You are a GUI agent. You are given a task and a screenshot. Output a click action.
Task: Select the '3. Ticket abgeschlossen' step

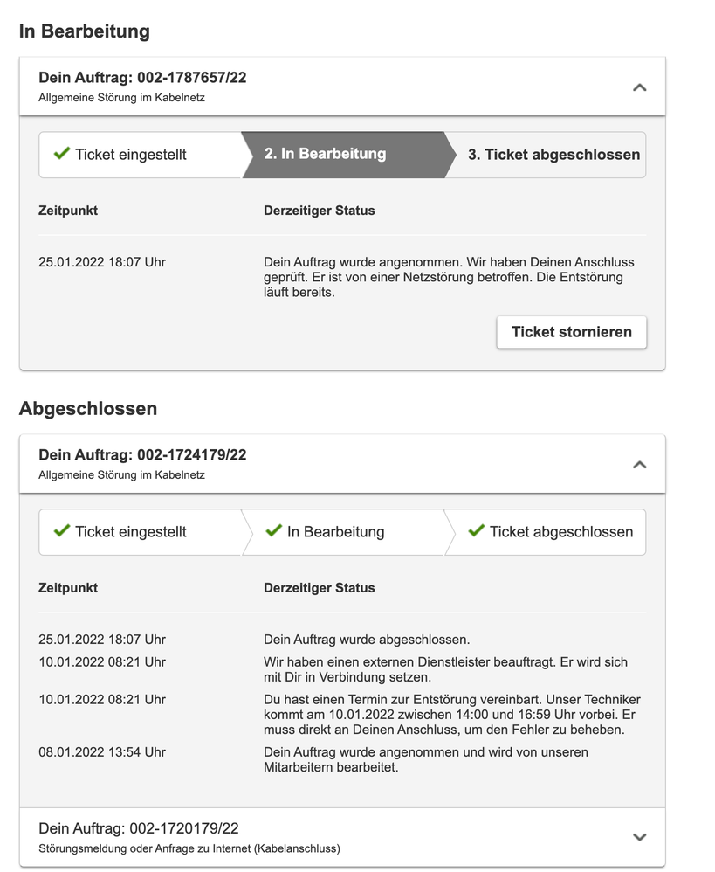pyautogui.click(x=553, y=155)
